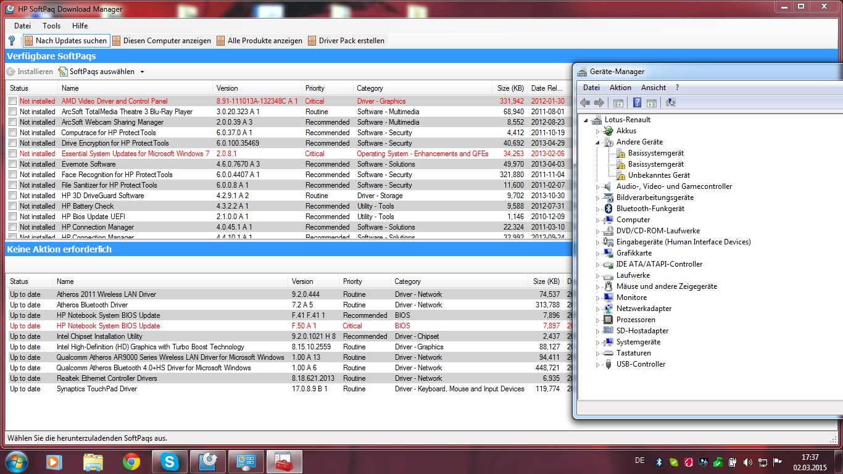This screenshot has width=843, height=474.
Task: Expand the USB-Controller node
Action: [597, 364]
